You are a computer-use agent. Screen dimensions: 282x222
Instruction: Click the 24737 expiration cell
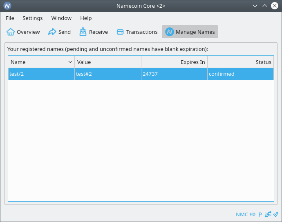pos(174,74)
